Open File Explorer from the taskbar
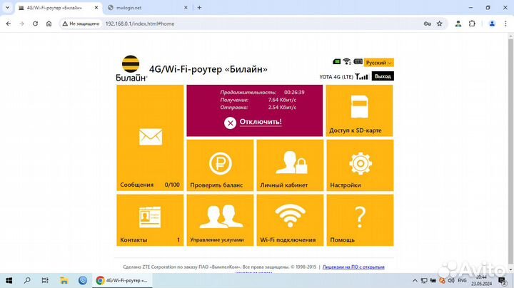This screenshot has height=288, width=514. click(x=64, y=280)
